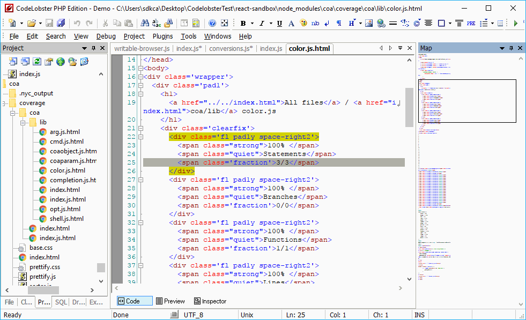Pin the Map panel with pushpin toggle
The height and width of the screenshot is (320, 526).
510,48
